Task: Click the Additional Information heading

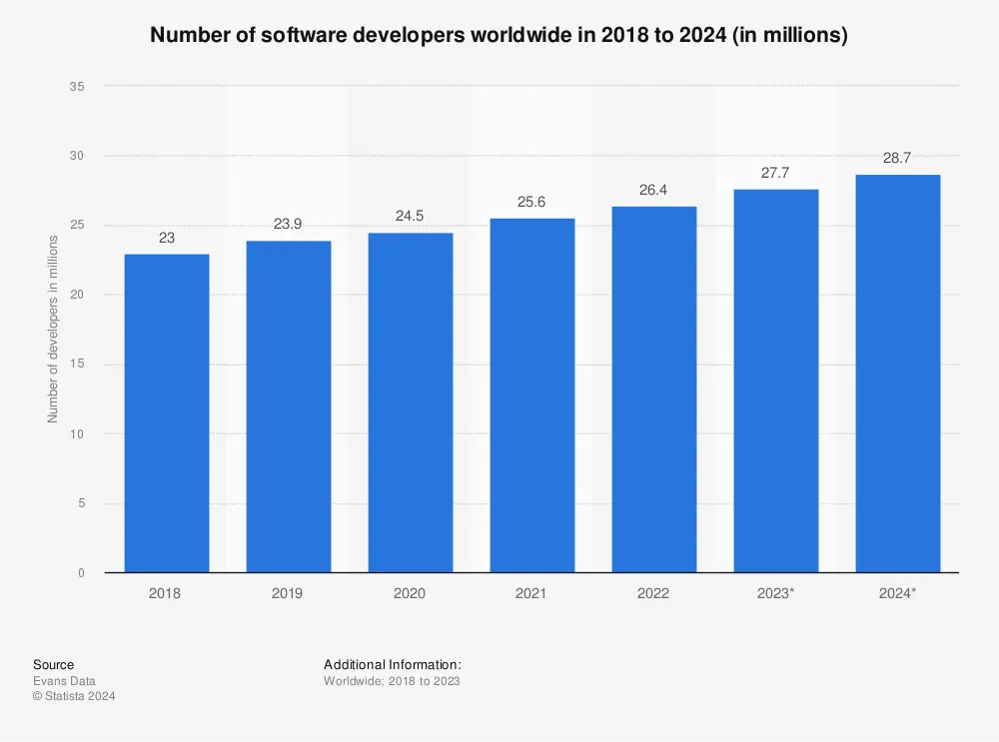Action: click(392, 664)
